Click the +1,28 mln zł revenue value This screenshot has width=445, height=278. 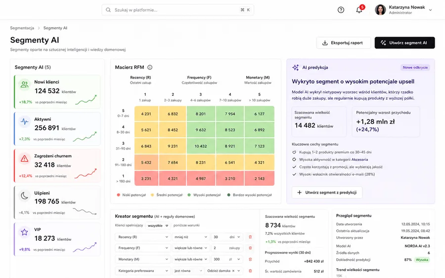pyautogui.click(x=375, y=121)
